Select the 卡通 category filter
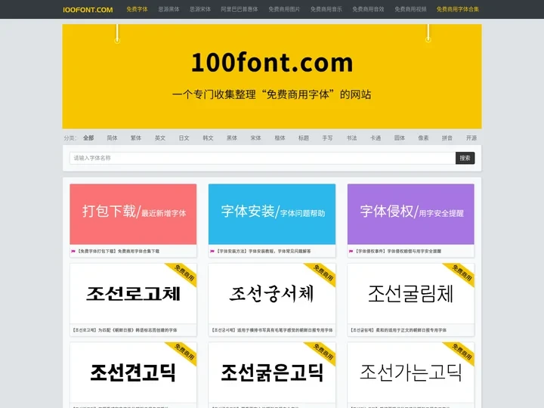Screen dimensions: 544x408 pyautogui.click(x=376, y=138)
